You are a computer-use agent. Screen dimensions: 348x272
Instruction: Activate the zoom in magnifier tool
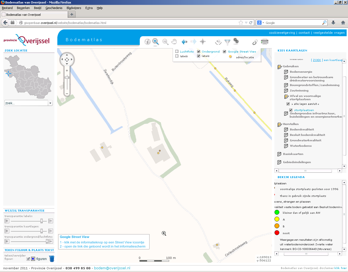click(156, 42)
